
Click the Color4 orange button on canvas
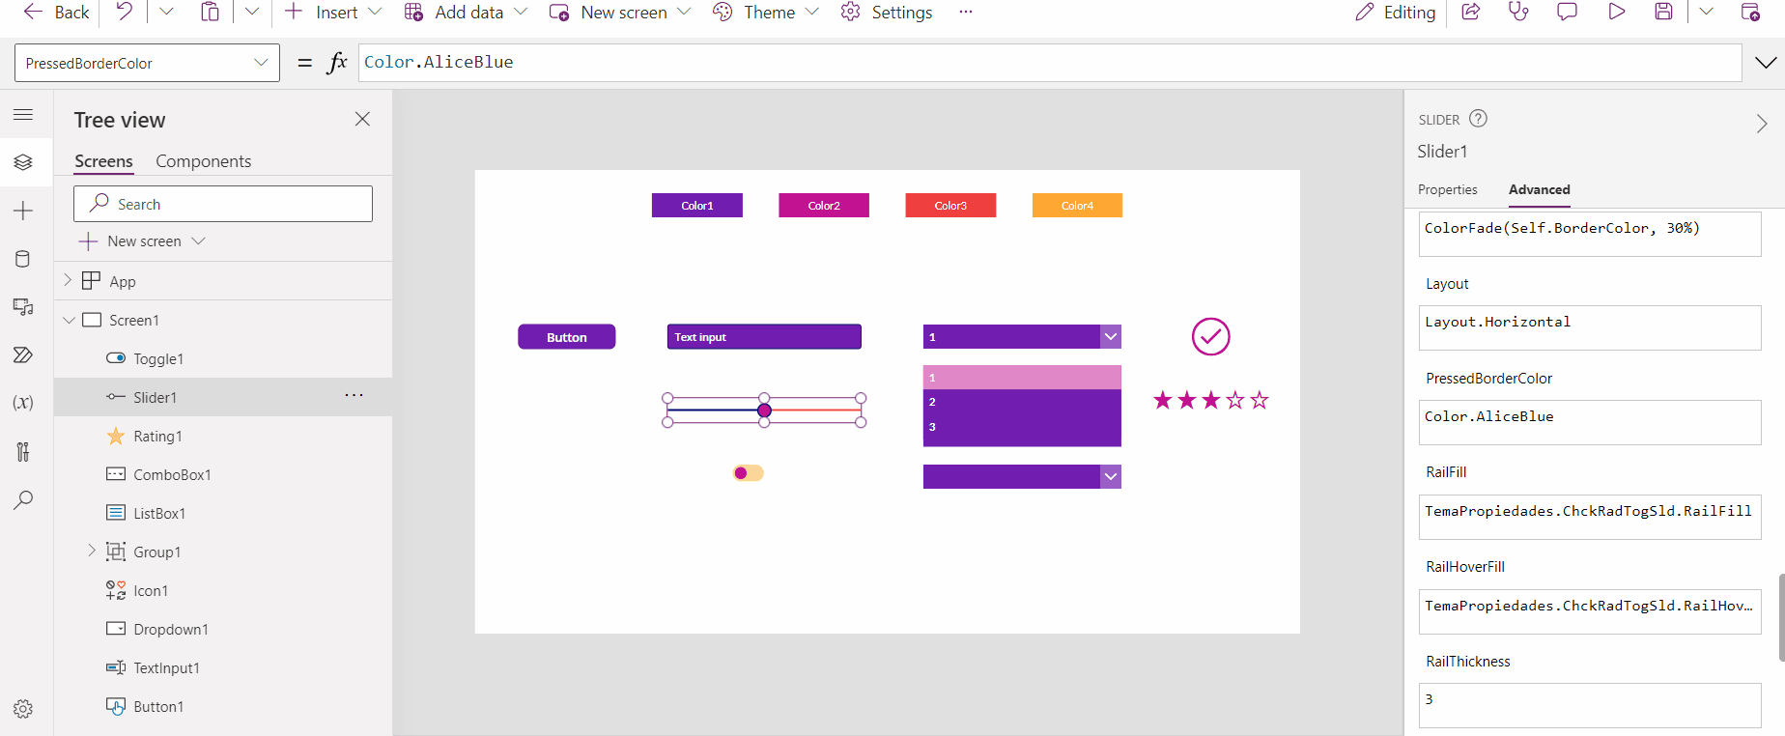click(1077, 206)
